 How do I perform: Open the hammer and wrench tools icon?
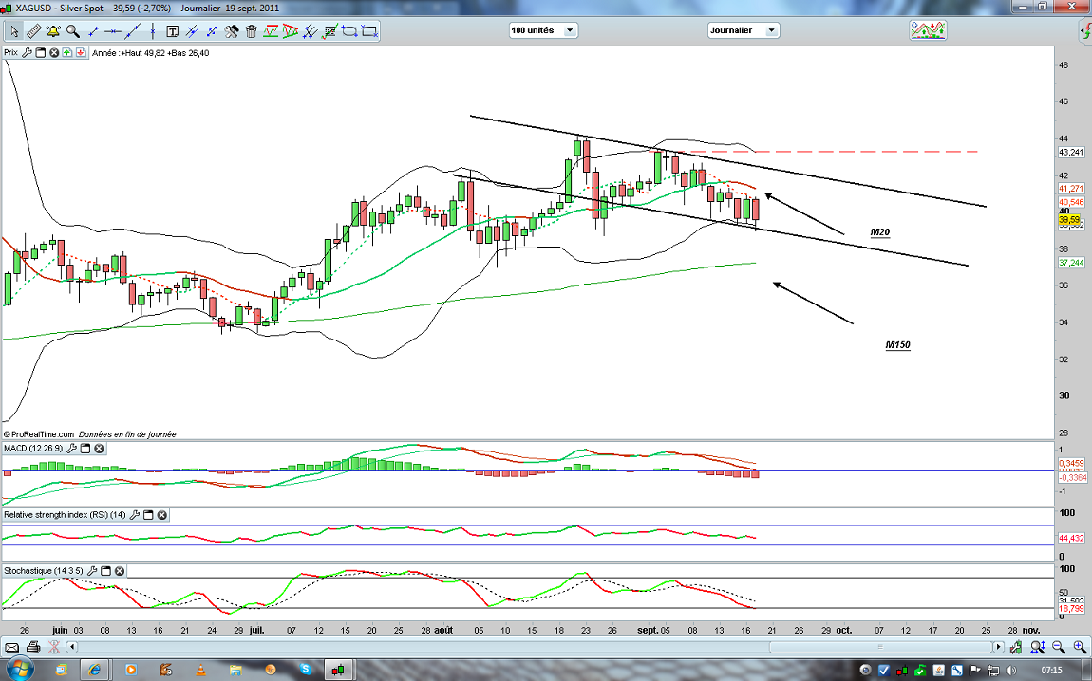coord(231,30)
